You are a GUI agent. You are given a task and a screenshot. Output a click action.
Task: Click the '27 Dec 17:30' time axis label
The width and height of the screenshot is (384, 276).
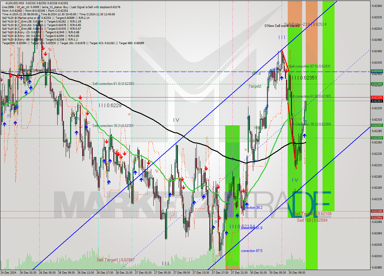(220, 273)
